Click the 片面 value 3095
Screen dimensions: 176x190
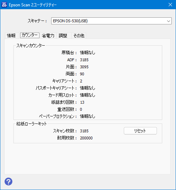tap(84, 67)
